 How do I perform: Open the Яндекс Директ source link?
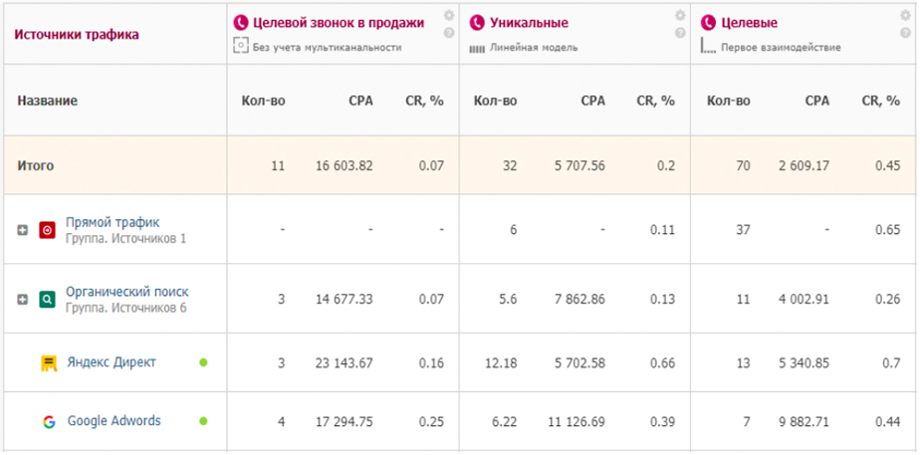111,362
